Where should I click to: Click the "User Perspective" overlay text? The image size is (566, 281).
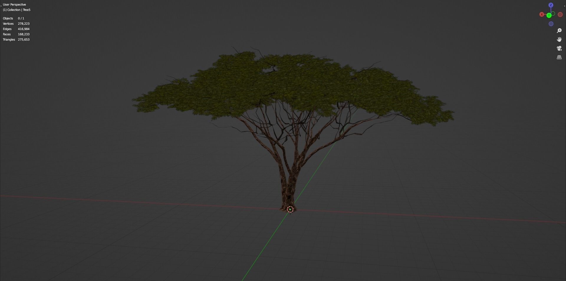point(14,4)
